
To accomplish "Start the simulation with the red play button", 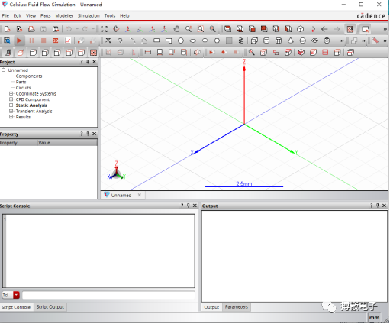I will pyautogui.click(x=19, y=40).
